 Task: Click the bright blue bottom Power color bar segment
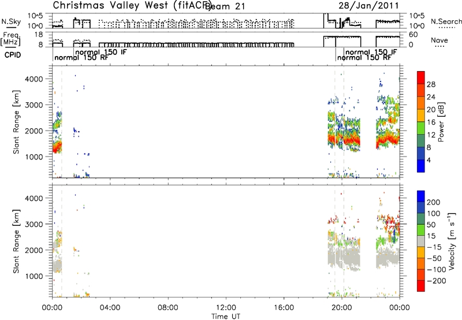421,166
